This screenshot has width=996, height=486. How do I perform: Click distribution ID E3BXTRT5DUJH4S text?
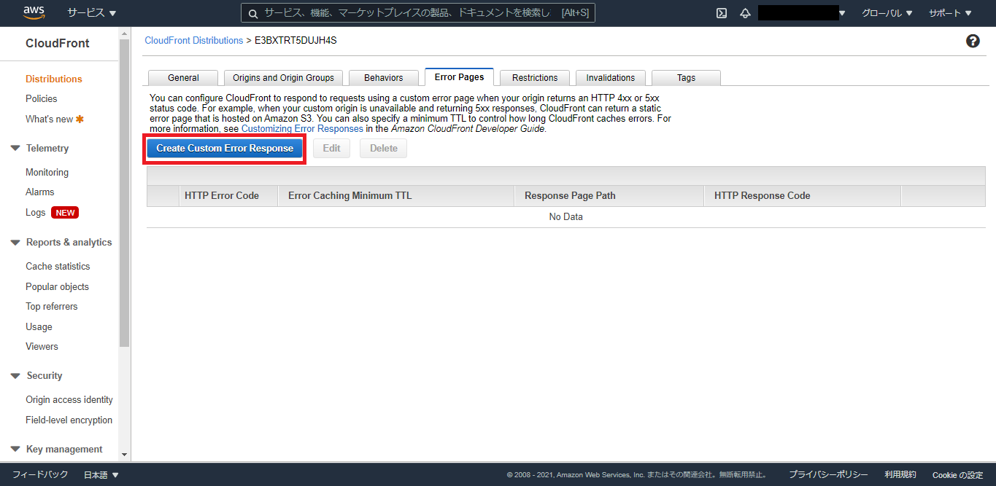(x=296, y=40)
